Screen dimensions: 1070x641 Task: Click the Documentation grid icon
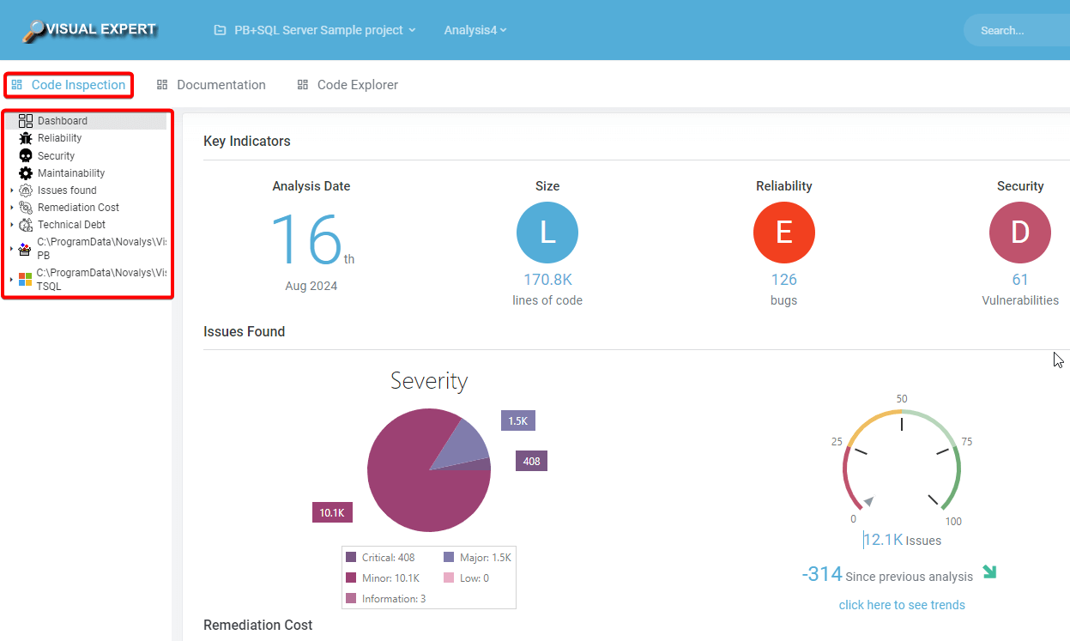[x=162, y=85]
